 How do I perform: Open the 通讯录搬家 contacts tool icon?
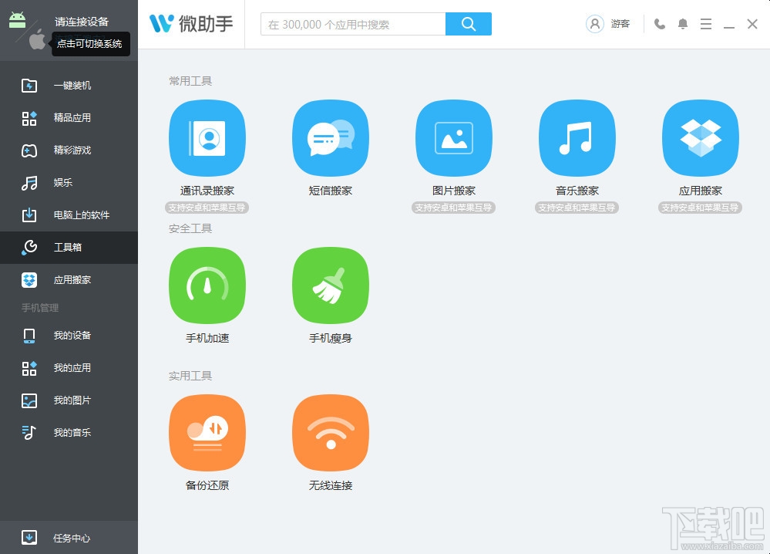tap(207, 138)
